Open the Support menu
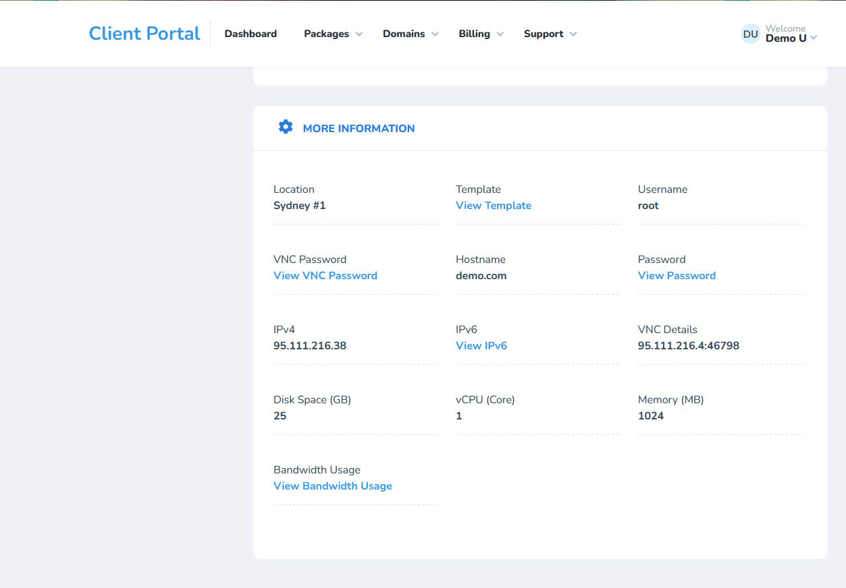846x588 pixels. point(544,34)
